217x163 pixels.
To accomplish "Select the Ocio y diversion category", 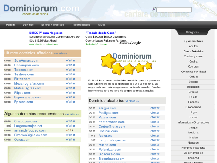I will (193, 153).
